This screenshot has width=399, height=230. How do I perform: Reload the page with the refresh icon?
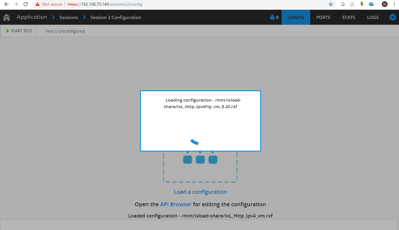[x=26, y=4]
